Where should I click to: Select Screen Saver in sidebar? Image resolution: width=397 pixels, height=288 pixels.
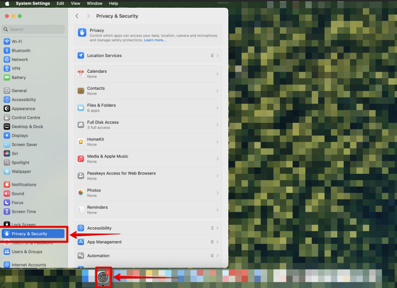(x=33, y=144)
